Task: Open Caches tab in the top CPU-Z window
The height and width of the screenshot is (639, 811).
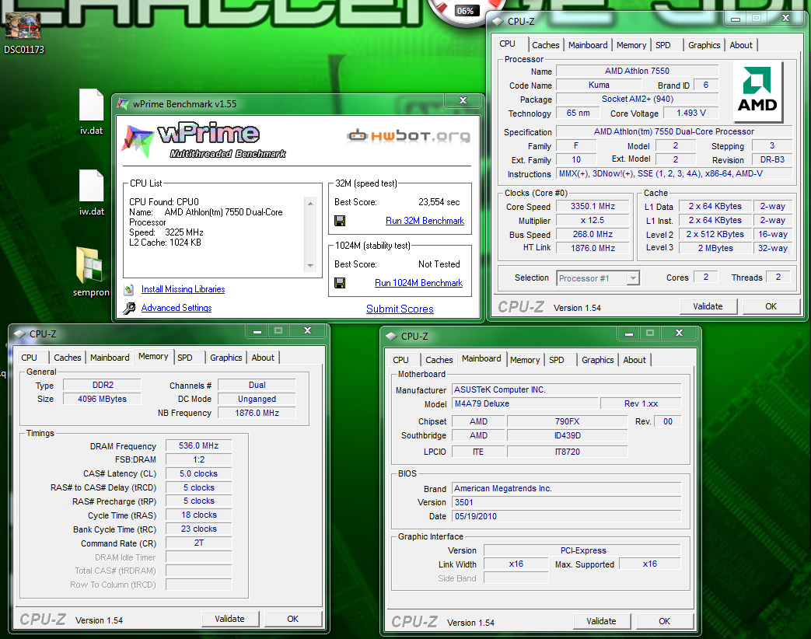Action: point(546,45)
